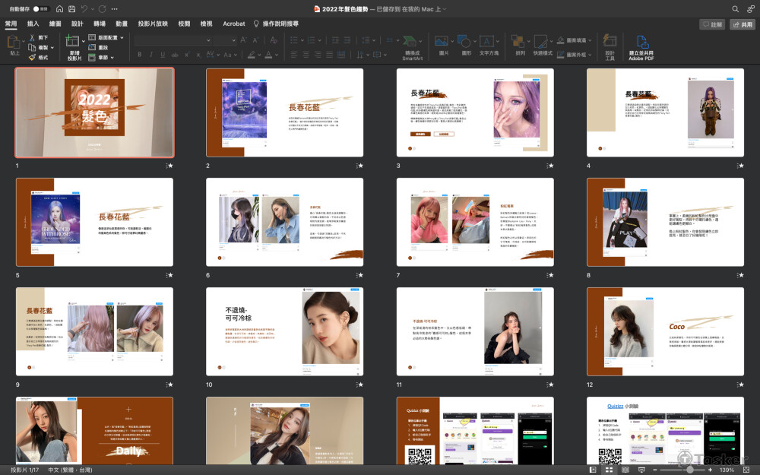Click the Save icon in title bar

click(x=71, y=8)
